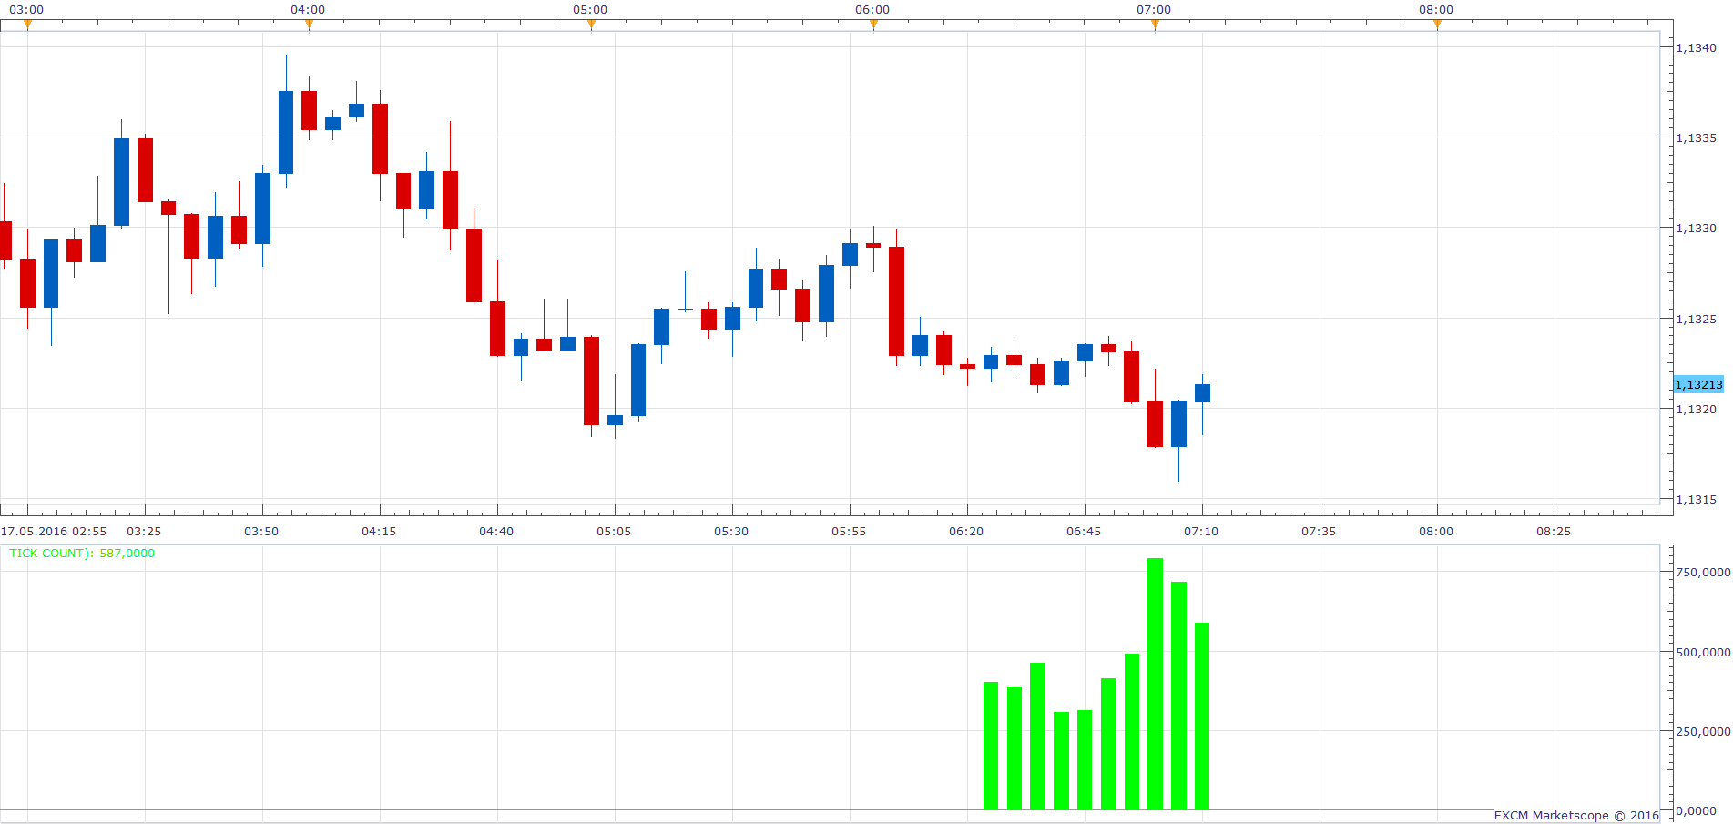Click the orange session marker under 08:00
The height and width of the screenshot is (824, 1733).
click(x=1438, y=25)
